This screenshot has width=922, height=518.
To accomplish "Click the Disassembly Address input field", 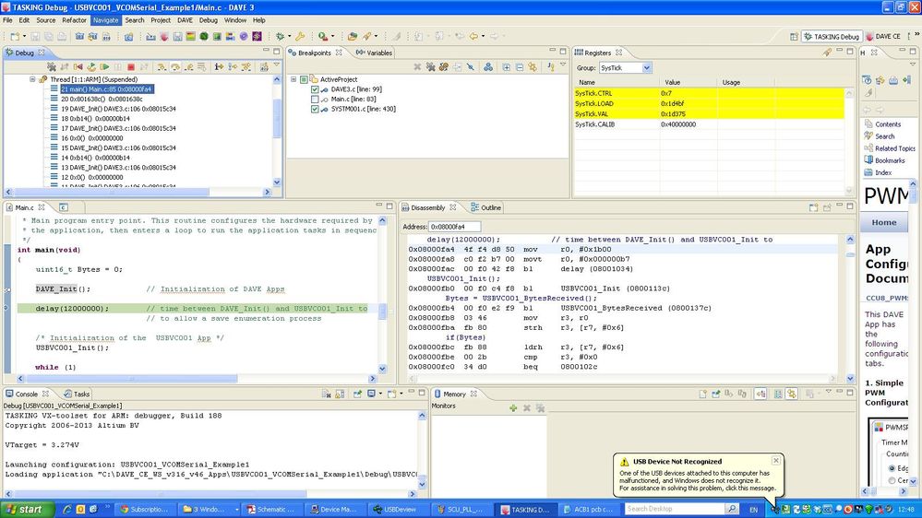I will (x=454, y=227).
